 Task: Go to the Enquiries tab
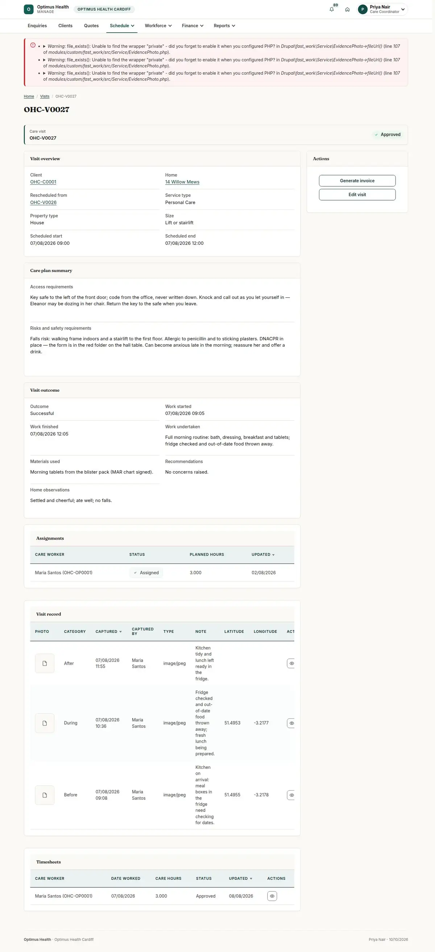[37, 25]
